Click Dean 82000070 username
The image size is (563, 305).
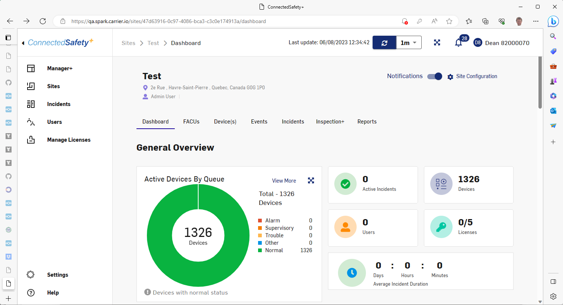[x=507, y=43]
